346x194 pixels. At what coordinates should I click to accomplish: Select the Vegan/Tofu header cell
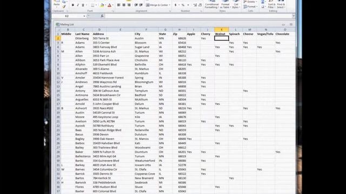pos(265,34)
